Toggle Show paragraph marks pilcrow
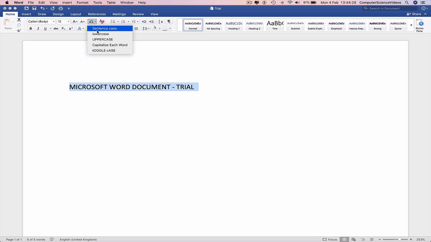431x242 pixels. point(169,22)
